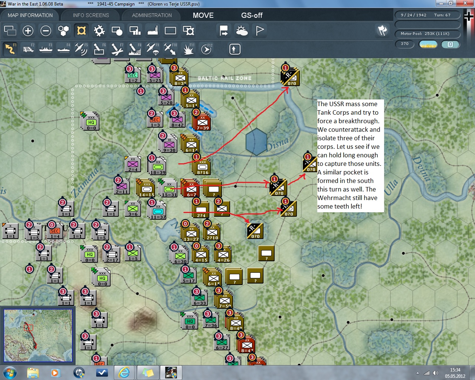Toggle the rectangle-with-gear overlay icon
The image size is (475, 380).
pos(188,30)
